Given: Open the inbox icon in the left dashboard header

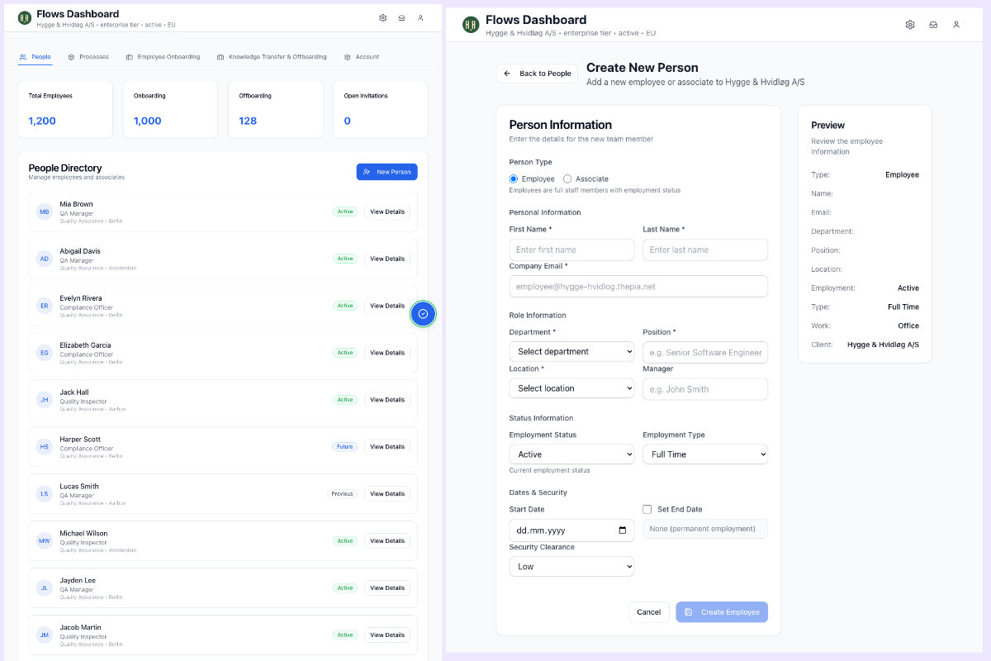Looking at the screenshot, I should click(x=401, y=17).
